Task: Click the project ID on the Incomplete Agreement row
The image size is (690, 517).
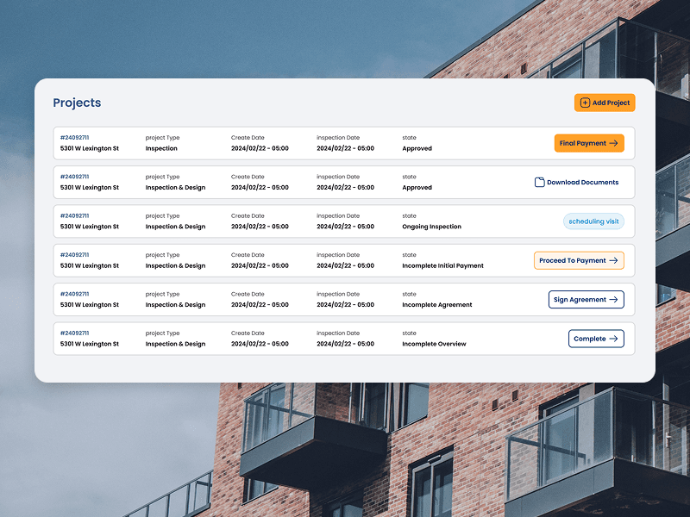Action: (73, 294)
